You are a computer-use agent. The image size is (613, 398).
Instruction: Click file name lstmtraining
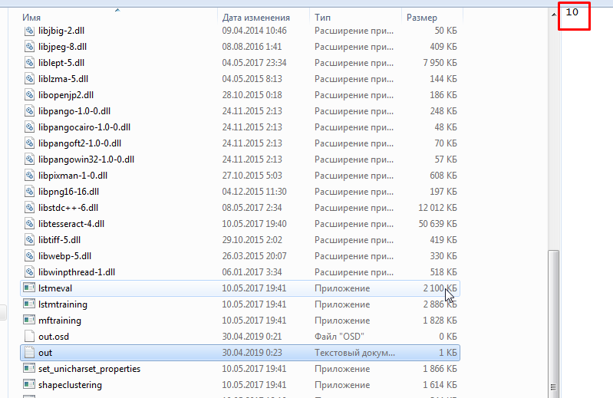point(63,304)
